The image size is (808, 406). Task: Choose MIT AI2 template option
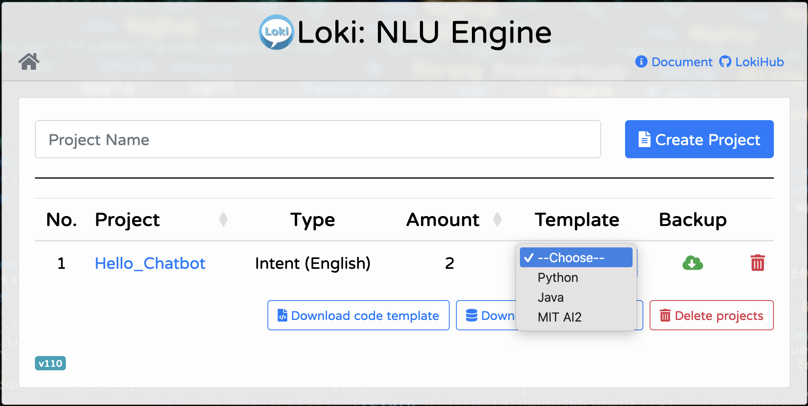[559, 317]
